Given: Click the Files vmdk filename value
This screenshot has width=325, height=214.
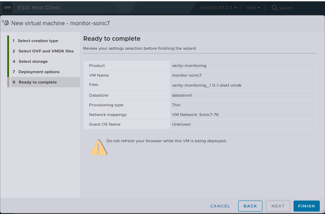Looking at the screenshot, I should [x=206, y=85].
